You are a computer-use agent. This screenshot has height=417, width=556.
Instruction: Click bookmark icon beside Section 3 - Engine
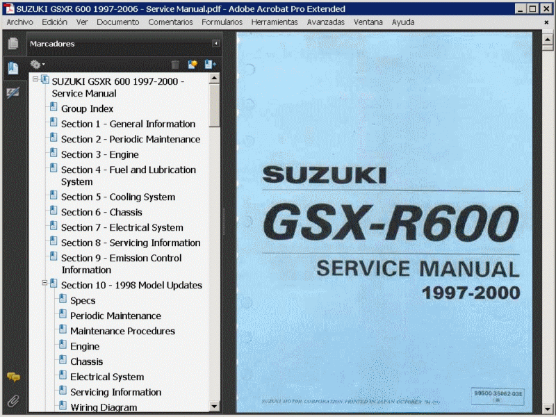point(54,152)
